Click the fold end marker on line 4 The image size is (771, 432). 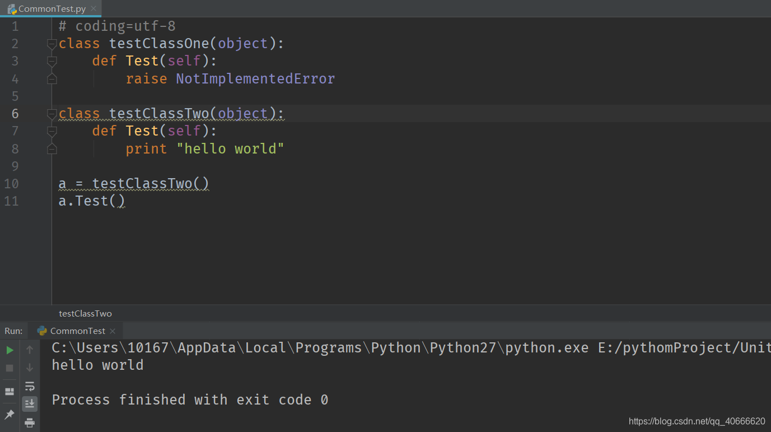[52, 78]
